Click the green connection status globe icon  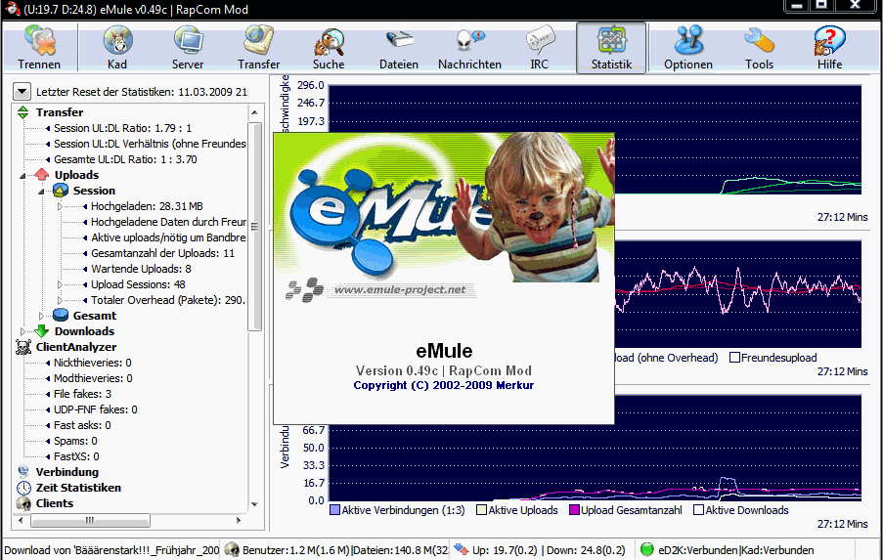[x=647, y=549]
